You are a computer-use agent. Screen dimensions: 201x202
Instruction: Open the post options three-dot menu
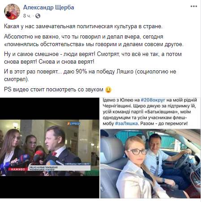[x=194, y=6]
